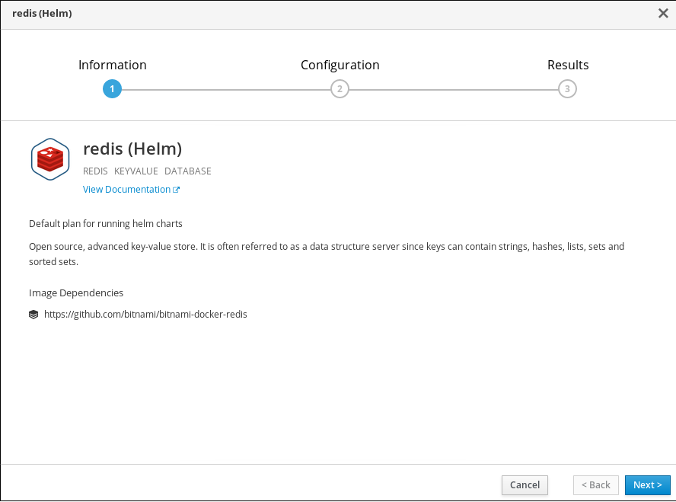This screenshot has width=676, height=502.
Task: Switch to the Configuration step label
Action: pos(340,65)
